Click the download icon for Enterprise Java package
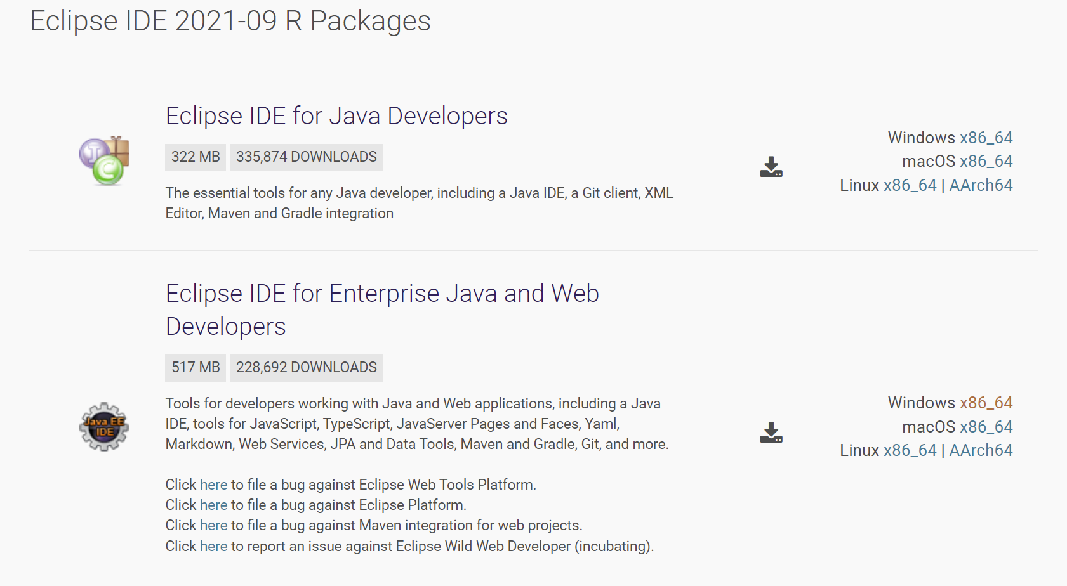This screenshot has height=586, width=1067. click(x=771, y=433)
